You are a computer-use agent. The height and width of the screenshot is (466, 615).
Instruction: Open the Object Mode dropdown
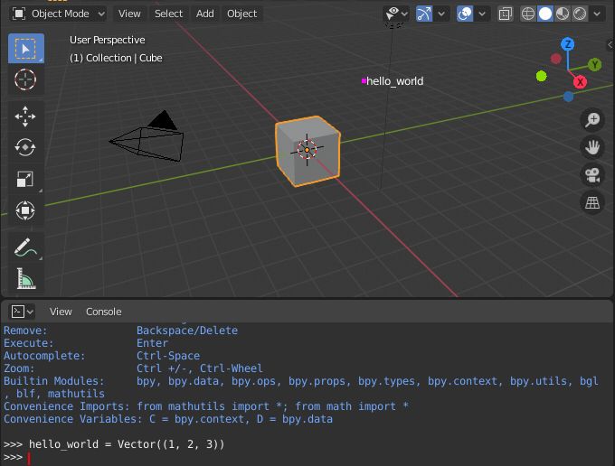click(59, 14)
